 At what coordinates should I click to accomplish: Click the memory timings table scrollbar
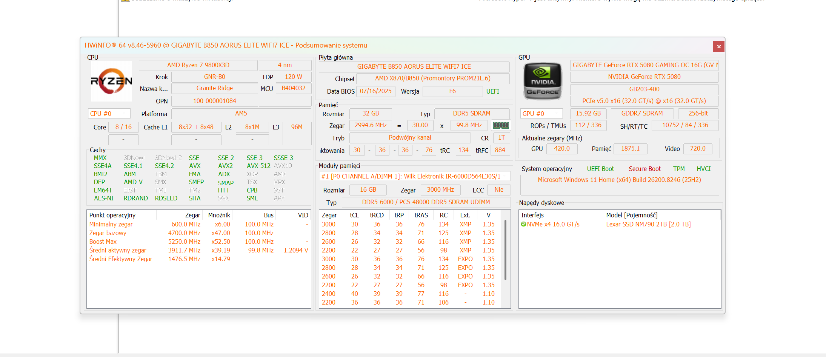pos(505,249)
